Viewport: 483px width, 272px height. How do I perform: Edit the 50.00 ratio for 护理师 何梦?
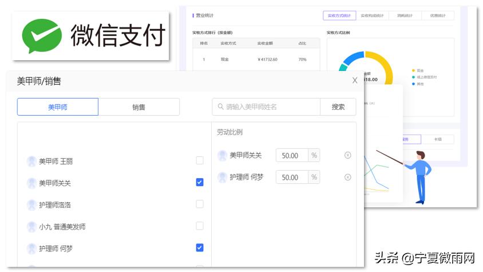tap(292, 178)
